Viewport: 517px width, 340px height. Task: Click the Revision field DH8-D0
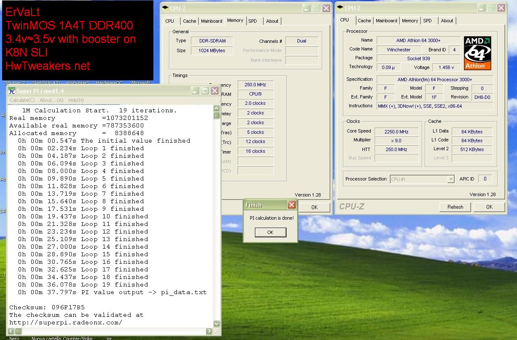coord(482,97)
